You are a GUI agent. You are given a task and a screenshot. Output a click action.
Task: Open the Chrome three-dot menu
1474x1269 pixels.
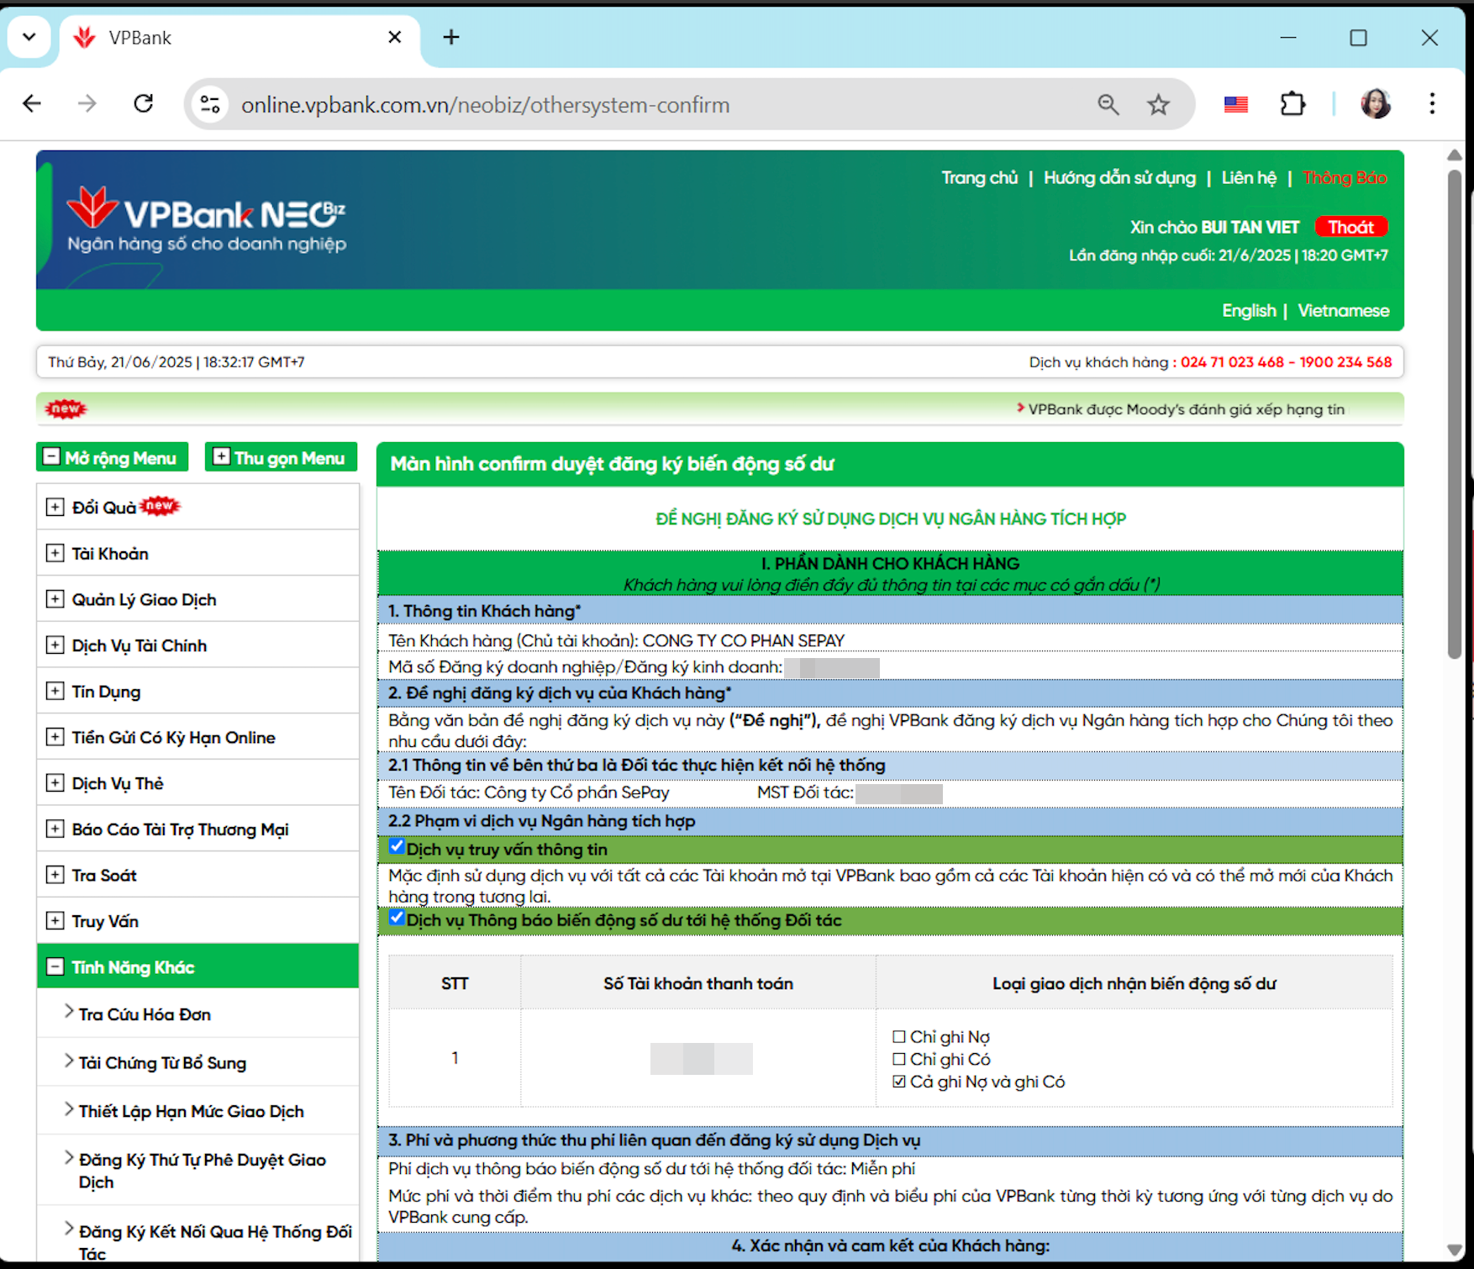(x=1432, y=104)
